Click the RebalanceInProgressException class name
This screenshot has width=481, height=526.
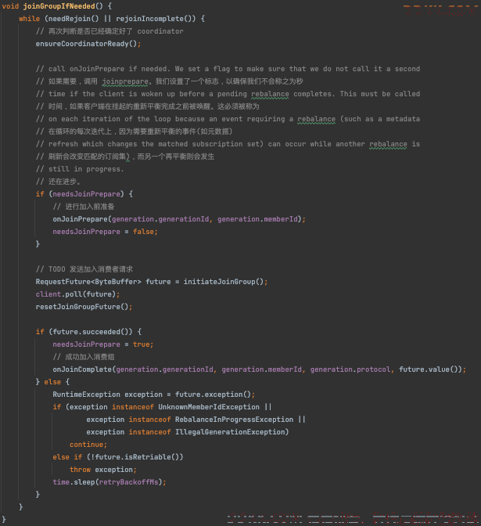pyautogui.click(x=234, y=420)
